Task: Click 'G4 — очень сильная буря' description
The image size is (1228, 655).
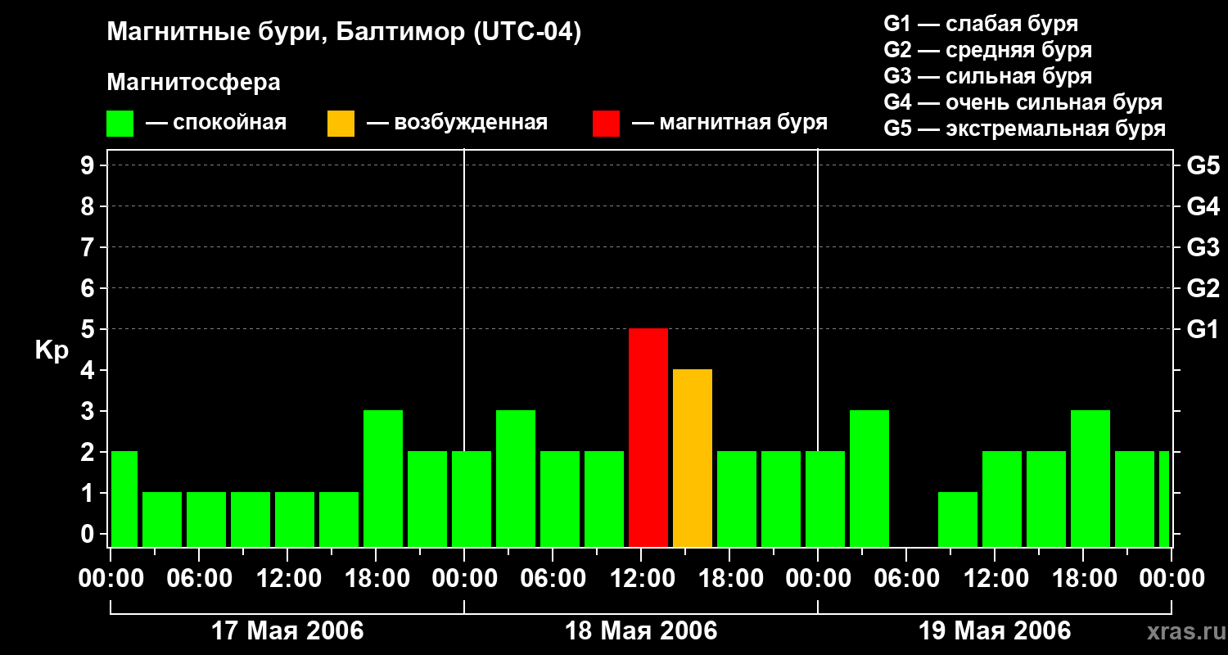Action: [x=1023, y=102]
